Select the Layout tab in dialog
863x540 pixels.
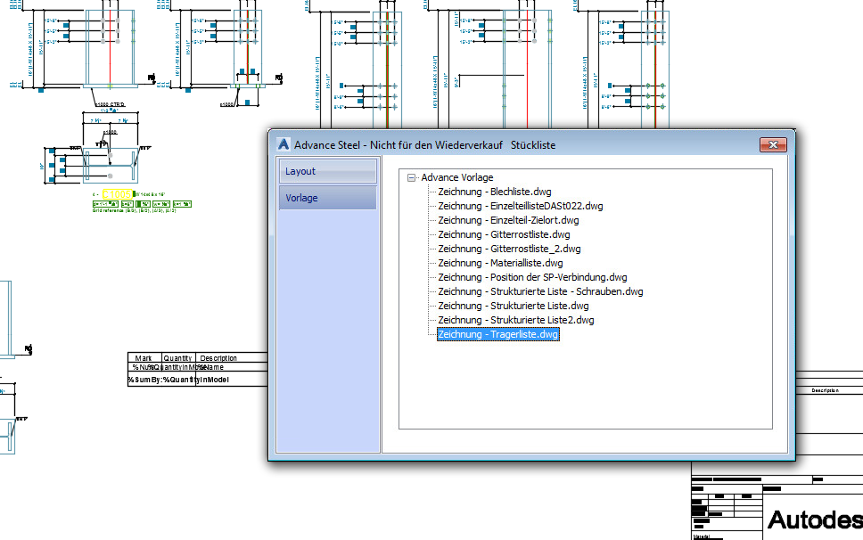tap(327, 171)
